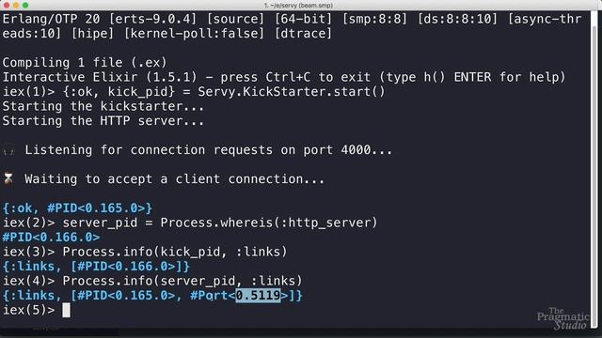The width and height of the screenshot is (602, 338).
Task: Click the {:ok, #PID<0.165.0>} result line
Action: [77, 208]
